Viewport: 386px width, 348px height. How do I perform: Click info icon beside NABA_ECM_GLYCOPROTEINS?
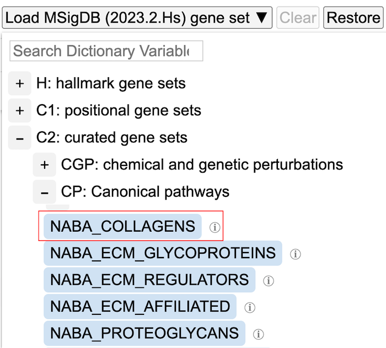tap(296, 254)
